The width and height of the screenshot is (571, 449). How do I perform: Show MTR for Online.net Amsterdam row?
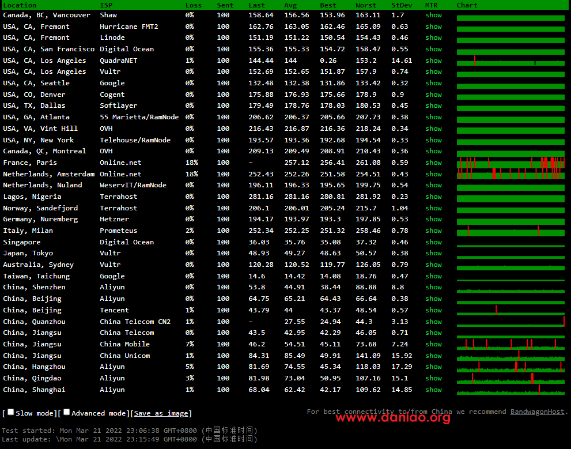click(x=433, y=175)
